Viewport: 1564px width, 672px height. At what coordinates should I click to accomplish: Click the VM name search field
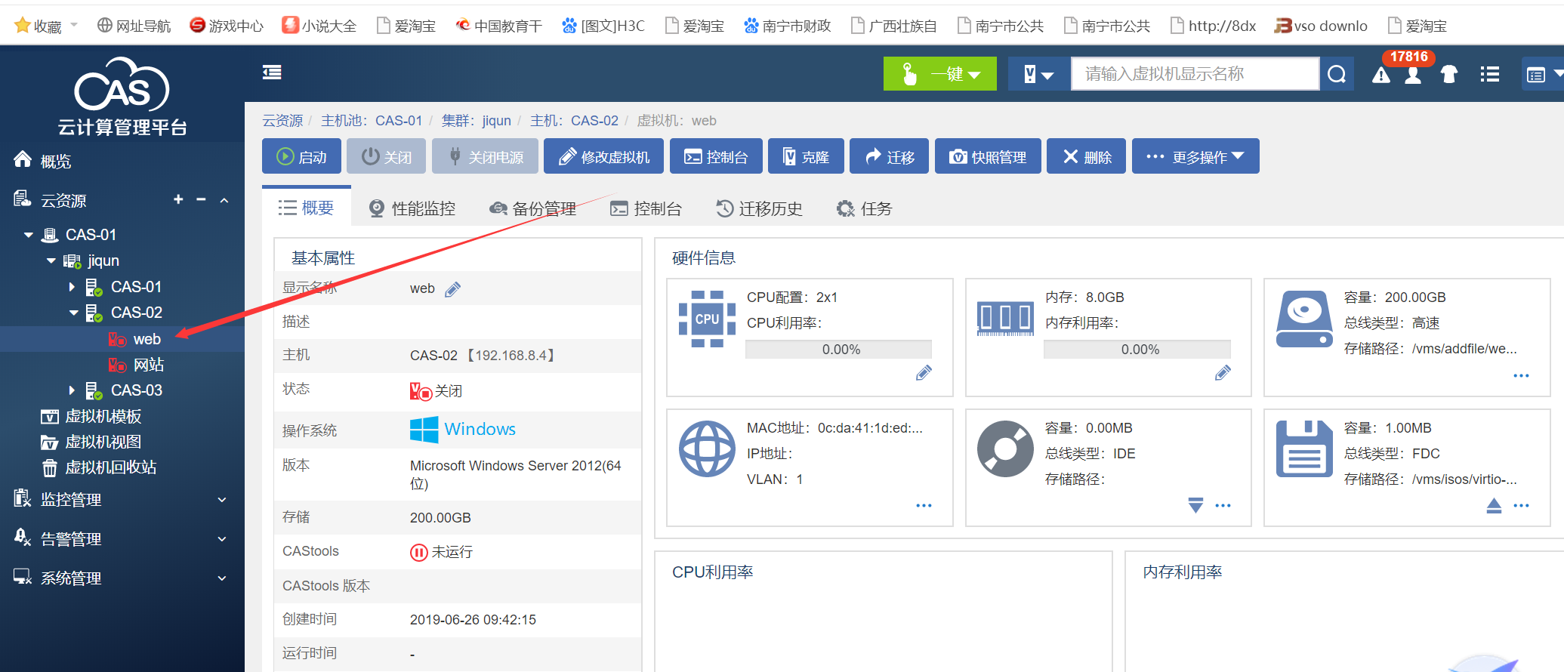(x=1195, y=74)
